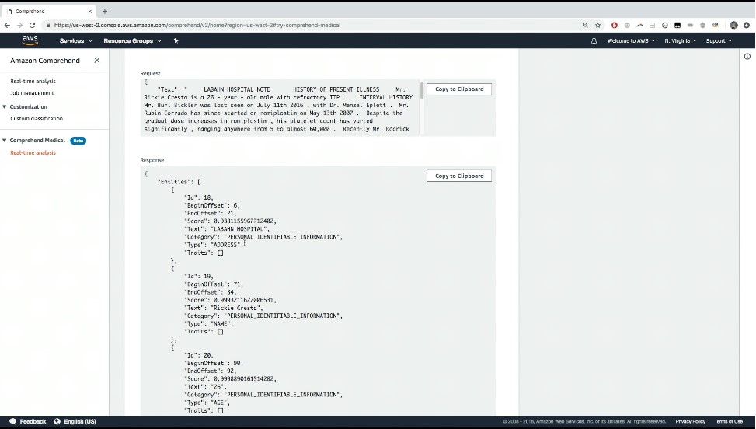This screenshot has height=429, width=756.
Task: Click the Beta badge next to Comprehend Medical
Action: (78, 141)
